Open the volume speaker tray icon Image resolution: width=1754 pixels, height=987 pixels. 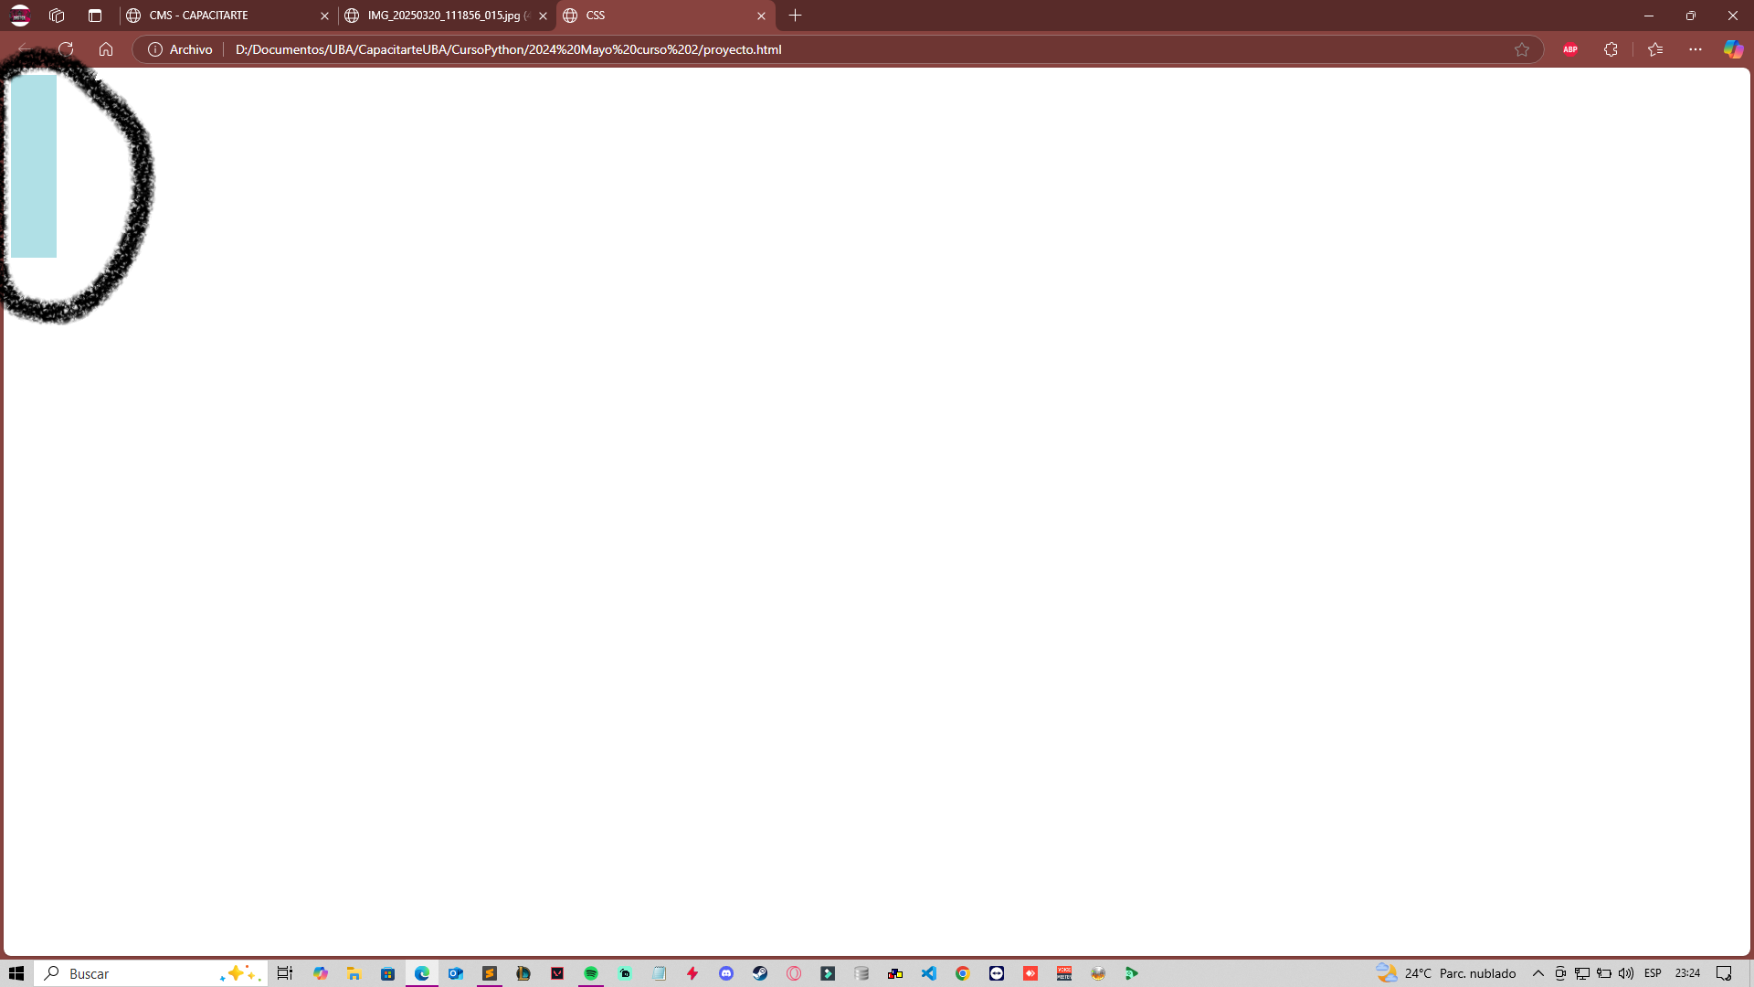pyautogui.click(x=1626, y=973)
